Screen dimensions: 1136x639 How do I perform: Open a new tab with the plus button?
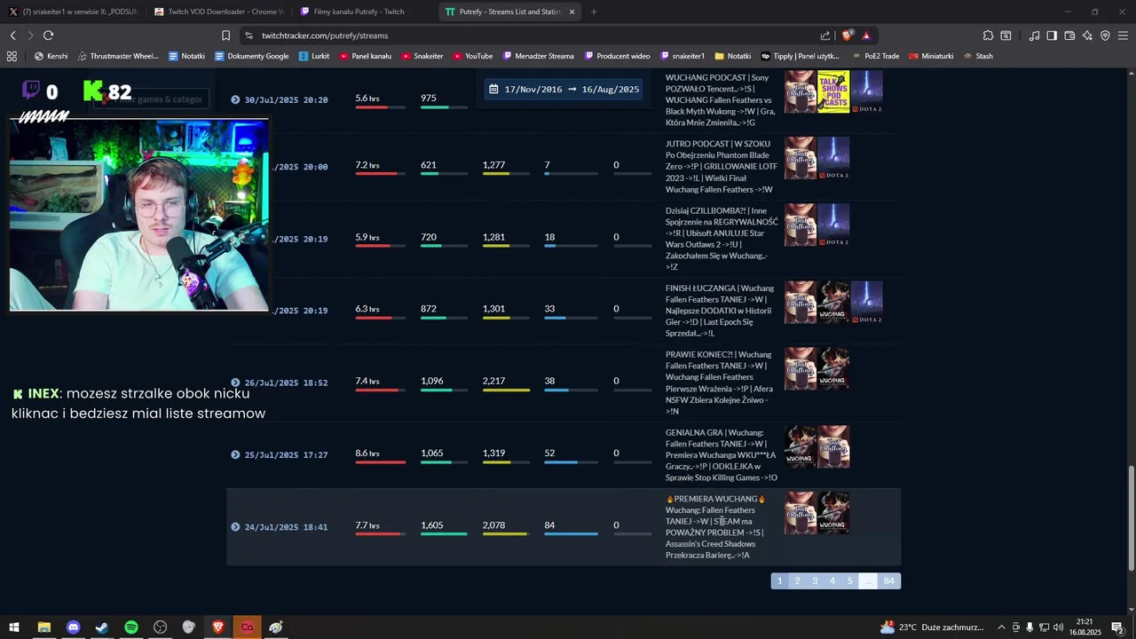[x=594, y=12]
